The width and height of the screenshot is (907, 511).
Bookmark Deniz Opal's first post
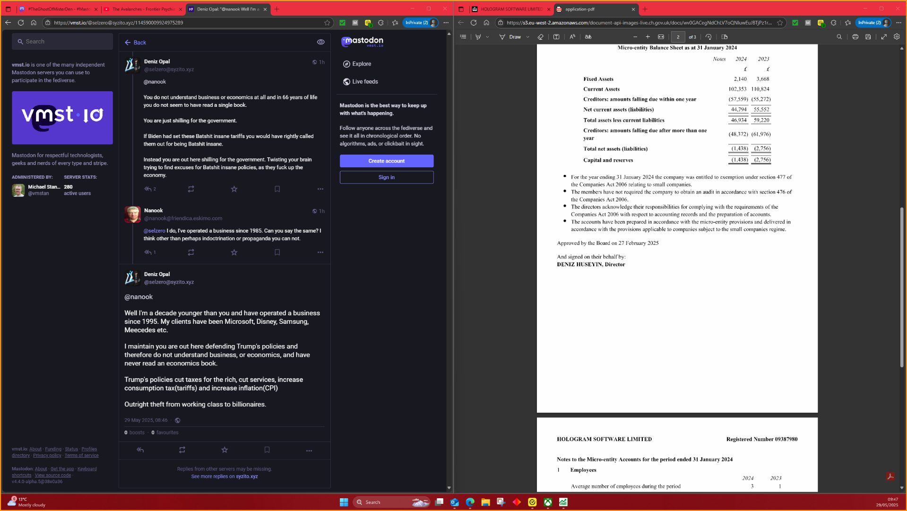pos(277,189)
